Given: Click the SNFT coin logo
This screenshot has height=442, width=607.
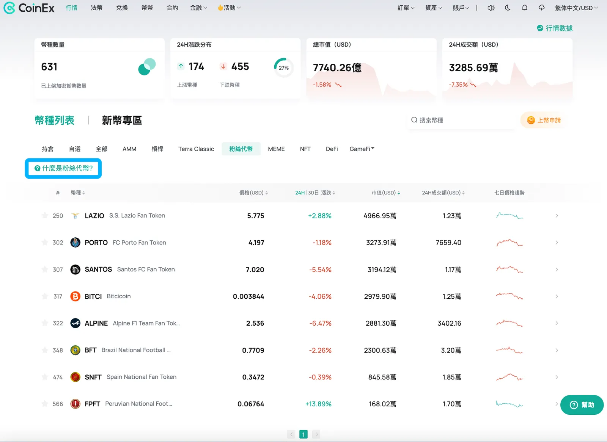Looking at the screenshot, I should [x=75, y=377].
